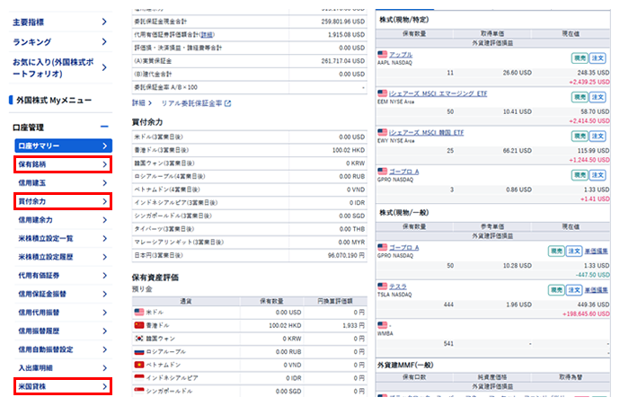The image size is (620, 406).
Task: Open the 保有銘柄 menu item
Action: point(62,164)
